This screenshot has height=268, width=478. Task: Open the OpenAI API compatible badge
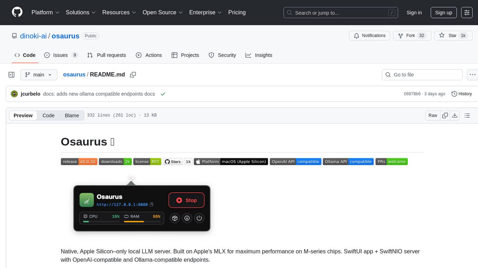[x=296, y=162]
